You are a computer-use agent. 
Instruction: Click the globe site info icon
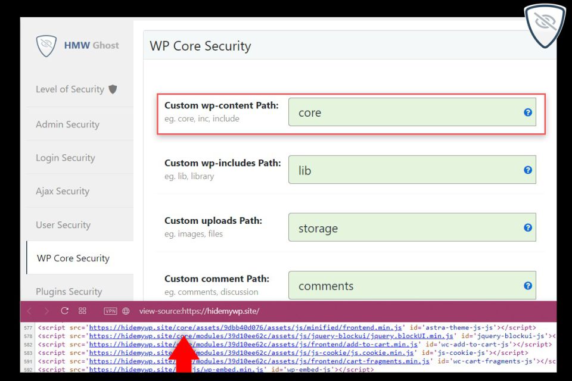tap(126, 311)
